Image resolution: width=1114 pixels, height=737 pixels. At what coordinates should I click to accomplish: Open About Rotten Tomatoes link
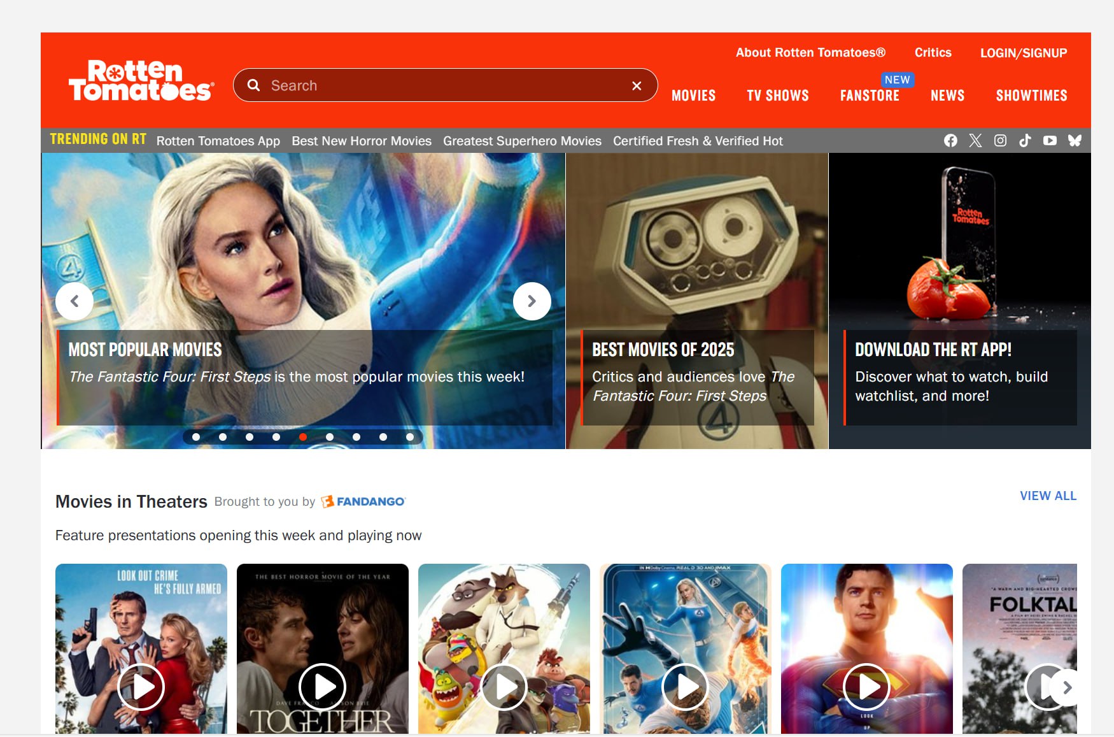[810, 53]
